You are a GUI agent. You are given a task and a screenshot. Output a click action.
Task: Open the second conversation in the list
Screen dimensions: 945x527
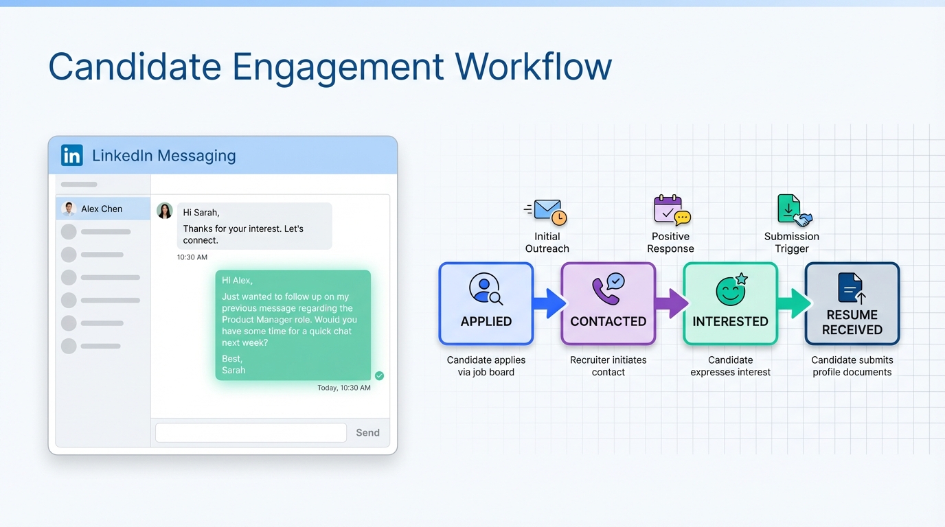click(103, 232)
